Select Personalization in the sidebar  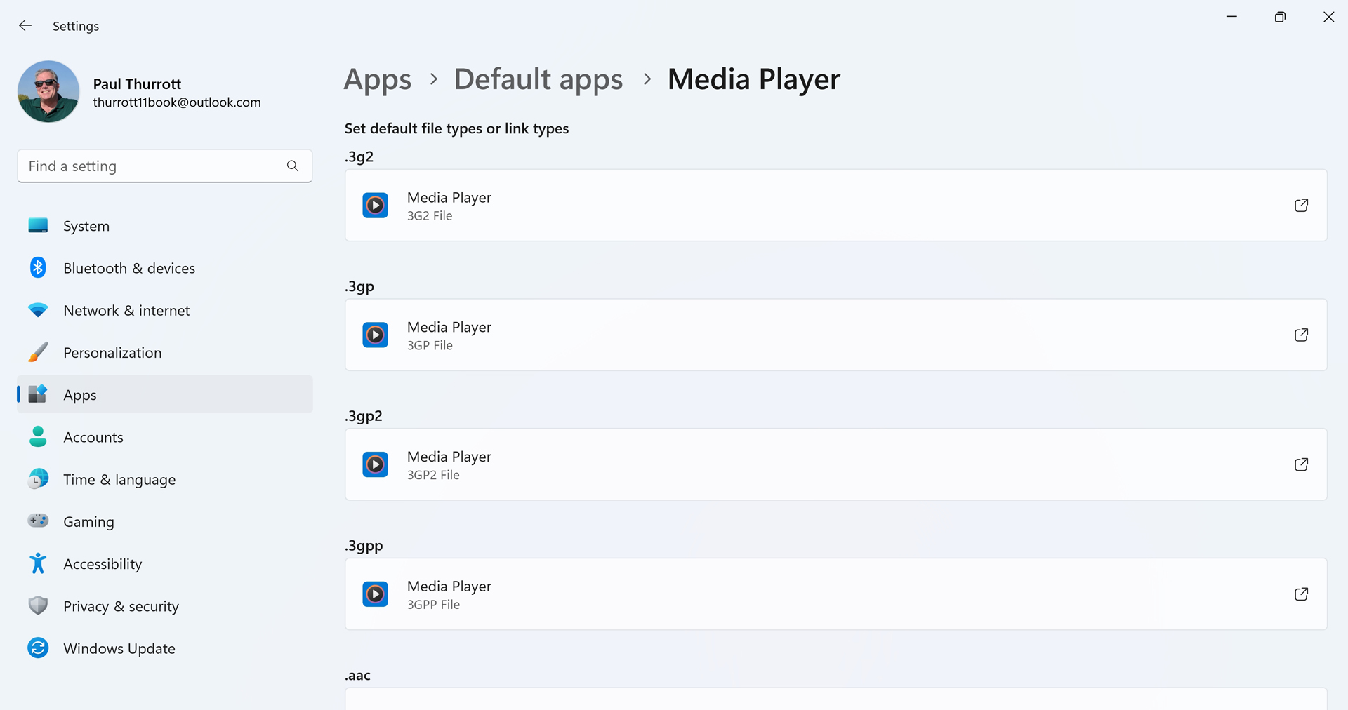point(112,353)
